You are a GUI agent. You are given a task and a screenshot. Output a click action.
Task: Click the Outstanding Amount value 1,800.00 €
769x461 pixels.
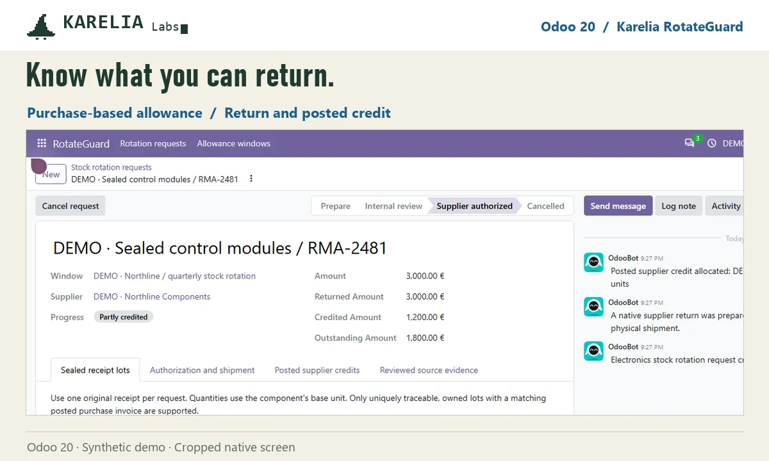coord(425,337)
